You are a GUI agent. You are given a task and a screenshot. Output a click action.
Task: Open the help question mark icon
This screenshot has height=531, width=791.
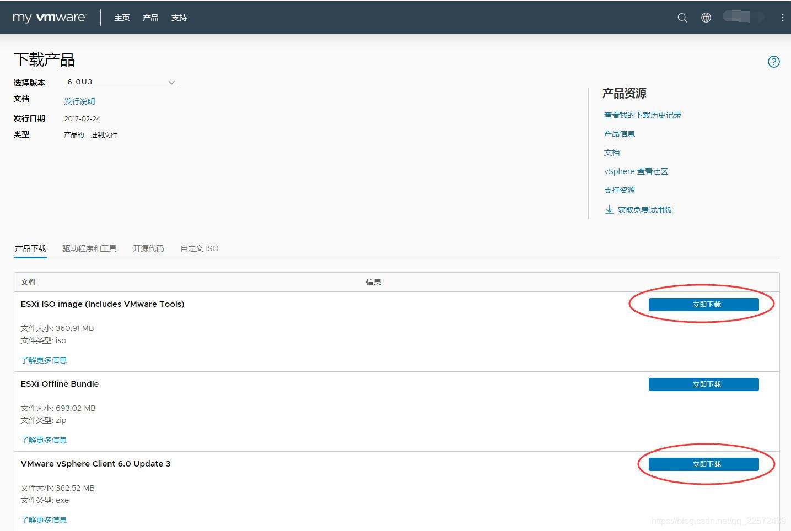pos(774,62)
